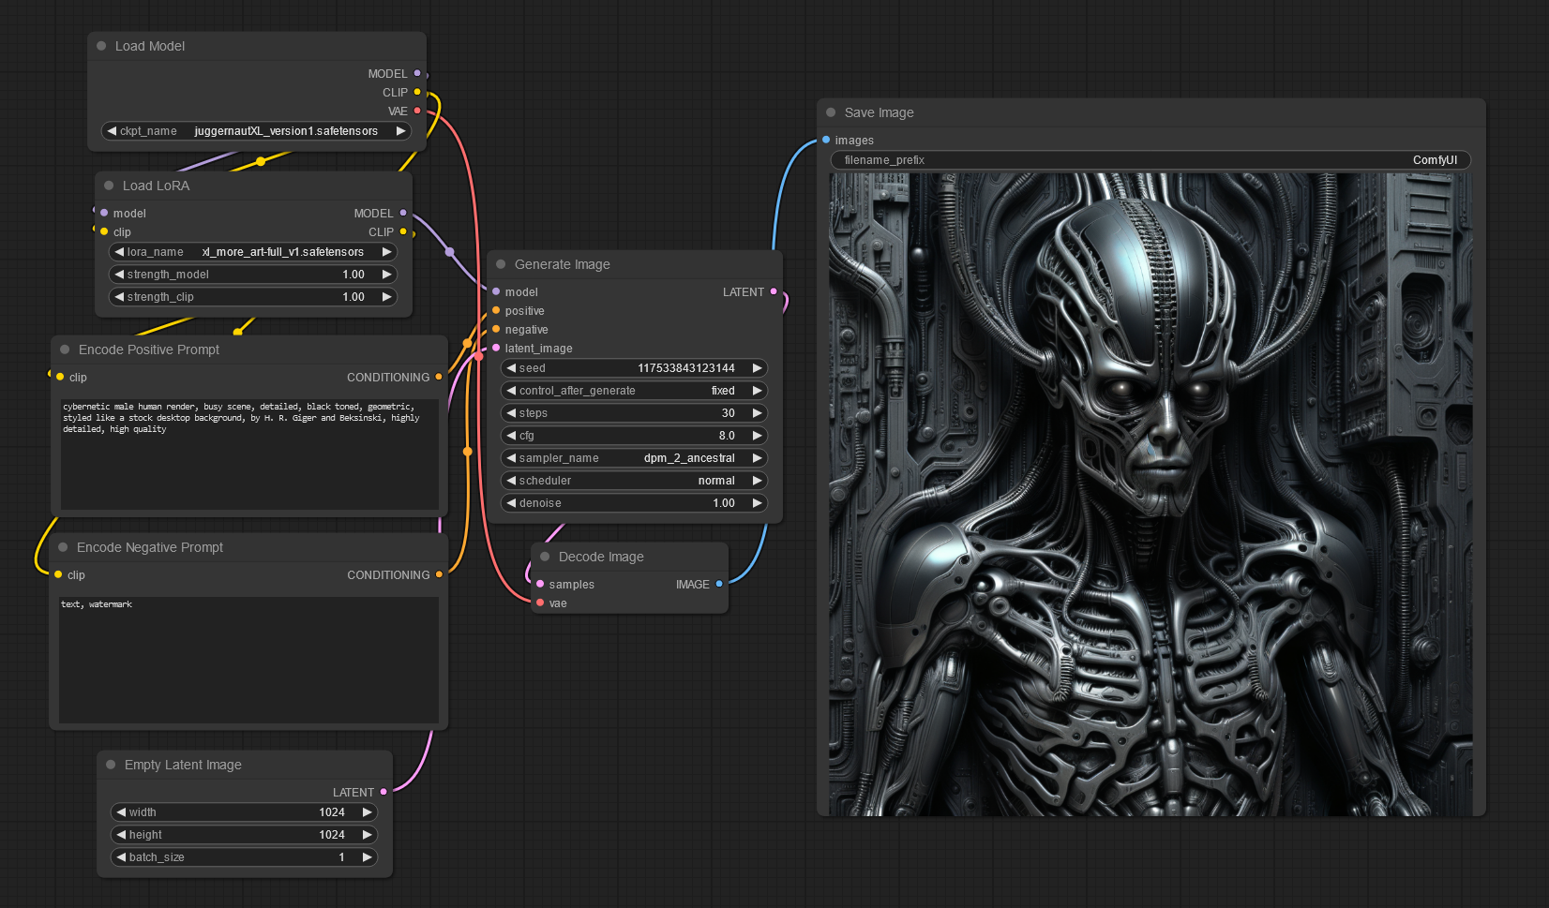This screenshot has height=908, width=1549.
Task: Click the negative prompt text box
Action: (x=248, y=660)
